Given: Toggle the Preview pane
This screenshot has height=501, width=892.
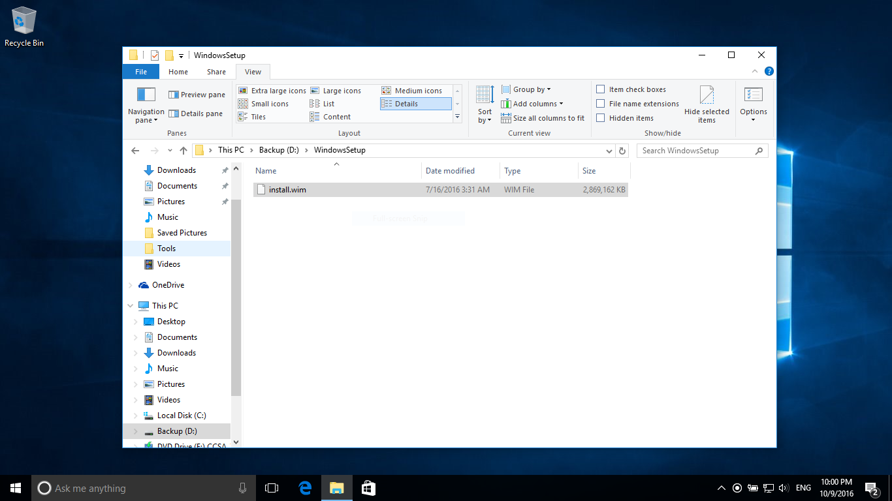Looking at the screenshot, I should point(197,95).
